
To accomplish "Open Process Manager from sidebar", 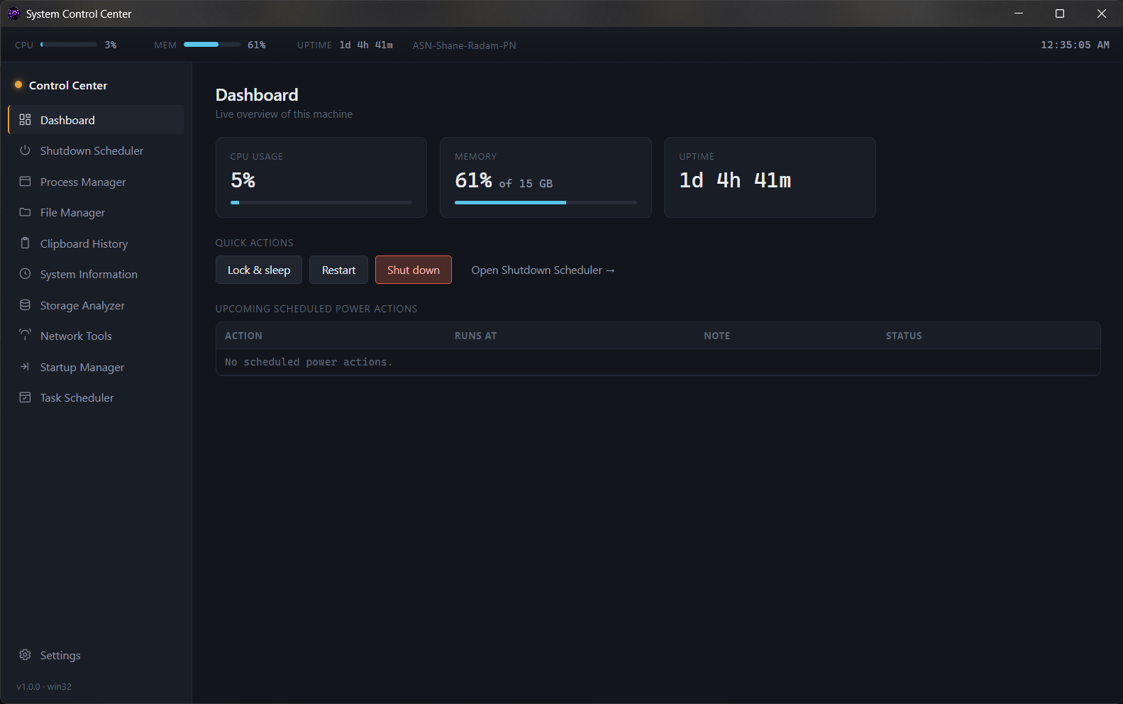I will [x=96, y=182].
